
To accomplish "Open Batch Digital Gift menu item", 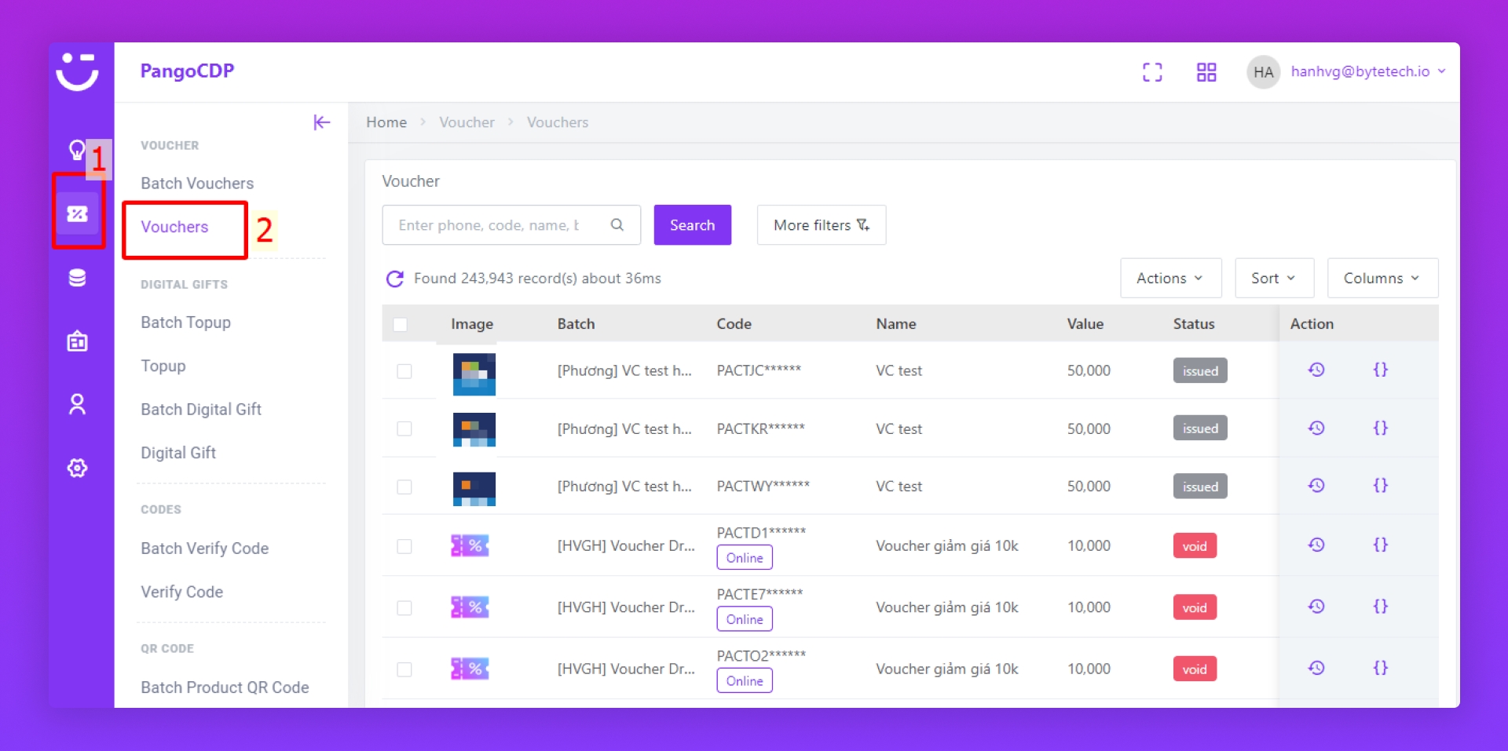I will click(201, 409).
